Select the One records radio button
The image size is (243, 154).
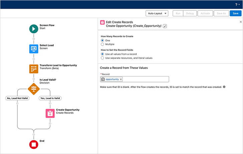102,40
